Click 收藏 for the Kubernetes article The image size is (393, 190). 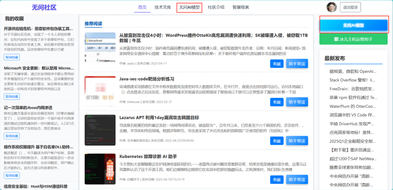point(277,180)
